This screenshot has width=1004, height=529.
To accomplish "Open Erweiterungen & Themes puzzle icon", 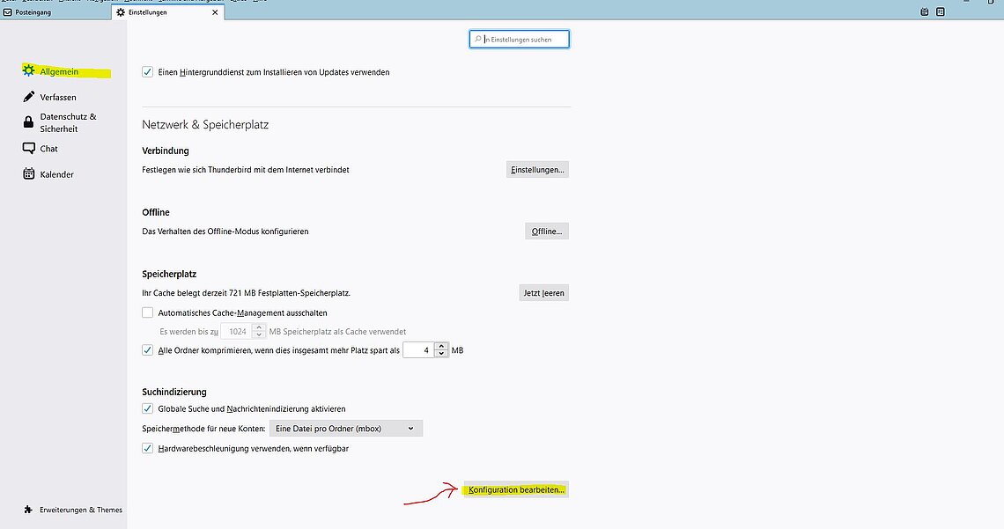I will (x=28, y=510).
